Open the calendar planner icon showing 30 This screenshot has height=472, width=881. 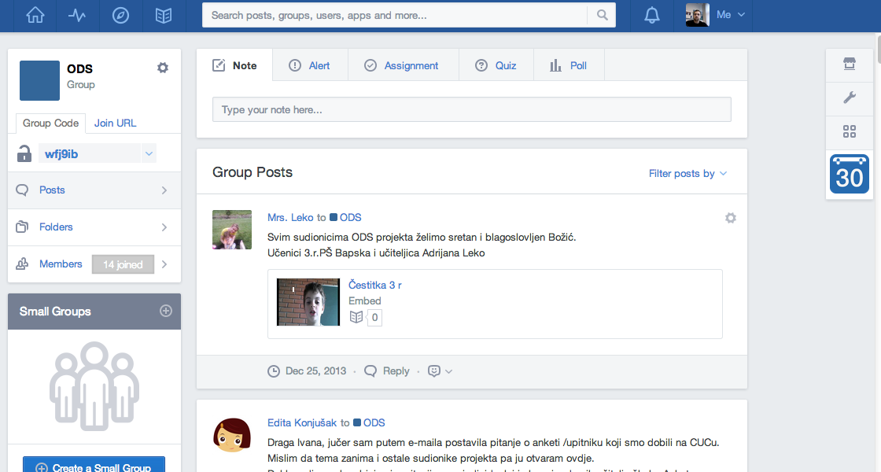(849, 173)
